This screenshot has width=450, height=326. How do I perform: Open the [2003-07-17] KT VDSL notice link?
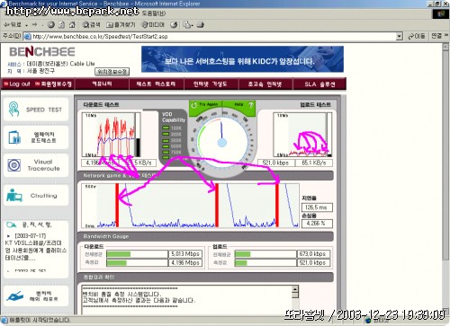click(35, 247)
